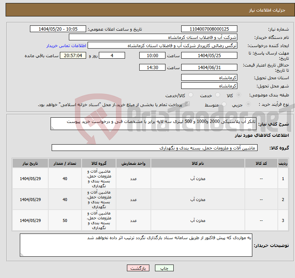The image size is (295, 278).
Task: Click the گروه کالا field
Action: pyautogui.click(x=155, y=148)
